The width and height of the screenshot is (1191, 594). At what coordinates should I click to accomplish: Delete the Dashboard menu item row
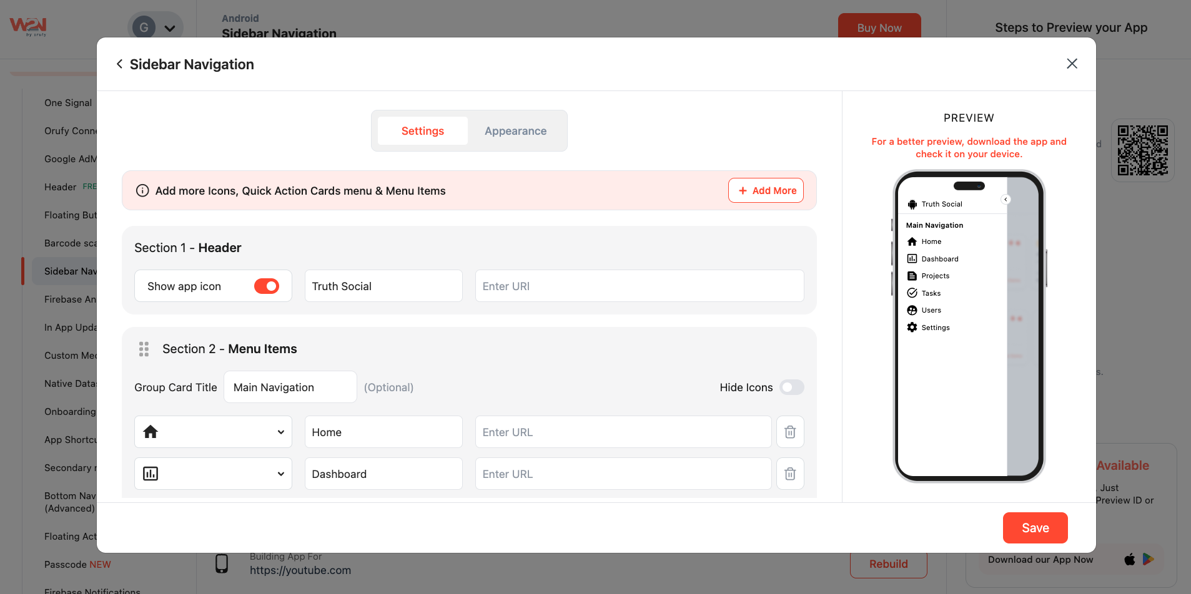click(x=790, y=474)
